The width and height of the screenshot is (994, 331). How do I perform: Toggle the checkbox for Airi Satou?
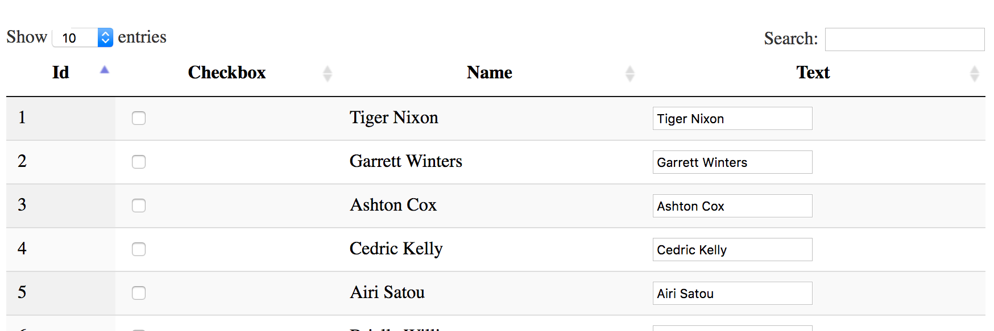pos(139,293)
